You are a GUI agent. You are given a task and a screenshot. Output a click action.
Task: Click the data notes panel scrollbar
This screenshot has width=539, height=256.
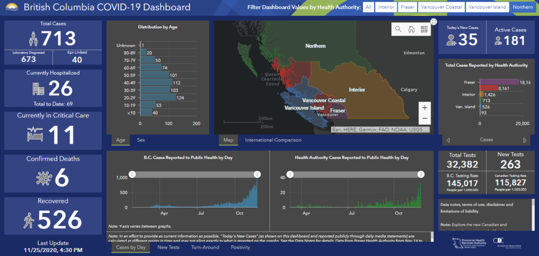point(533,215)
